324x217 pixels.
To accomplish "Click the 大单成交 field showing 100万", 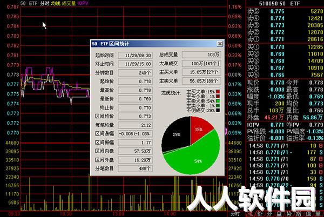I will (x=201, y=64).
